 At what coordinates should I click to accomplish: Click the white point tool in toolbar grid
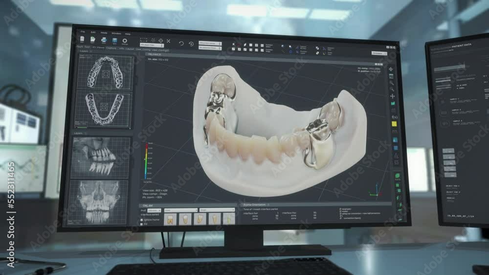[233, 44]
